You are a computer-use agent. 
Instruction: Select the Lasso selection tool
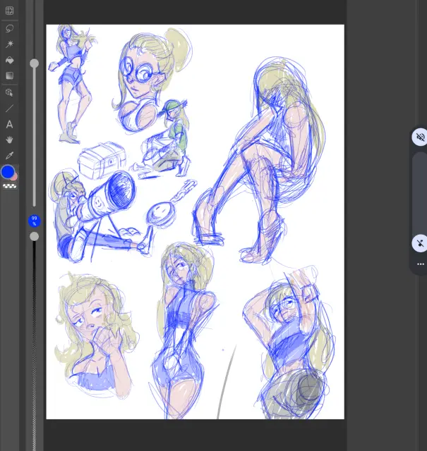[9, 28]
